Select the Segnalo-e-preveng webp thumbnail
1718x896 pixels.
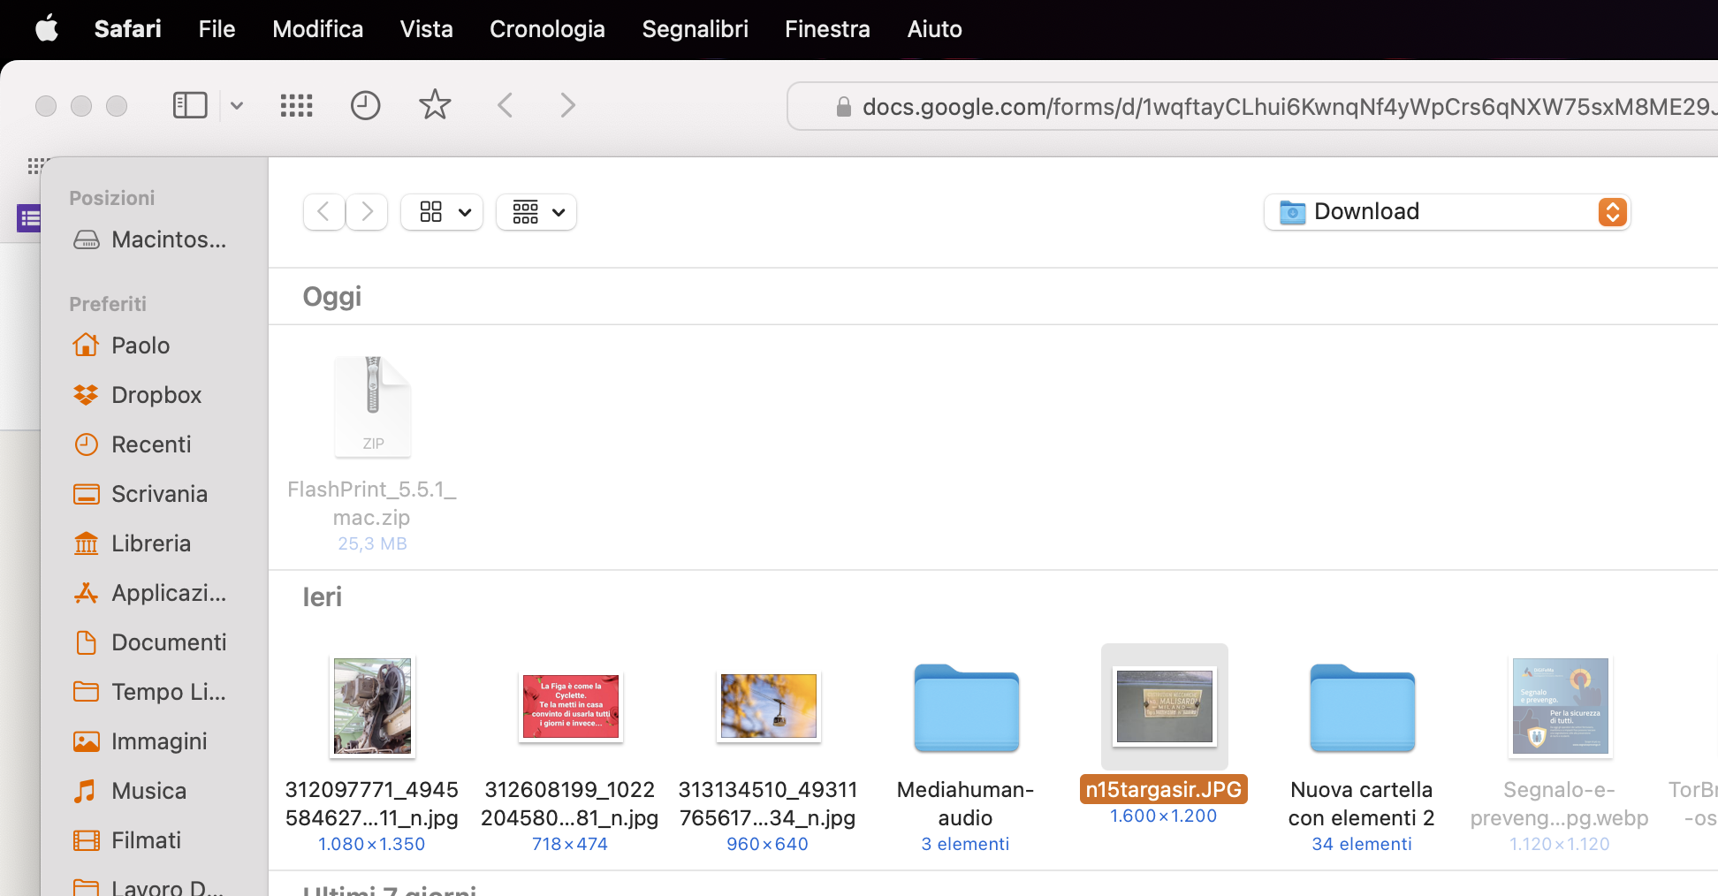tap(1561, 707)
